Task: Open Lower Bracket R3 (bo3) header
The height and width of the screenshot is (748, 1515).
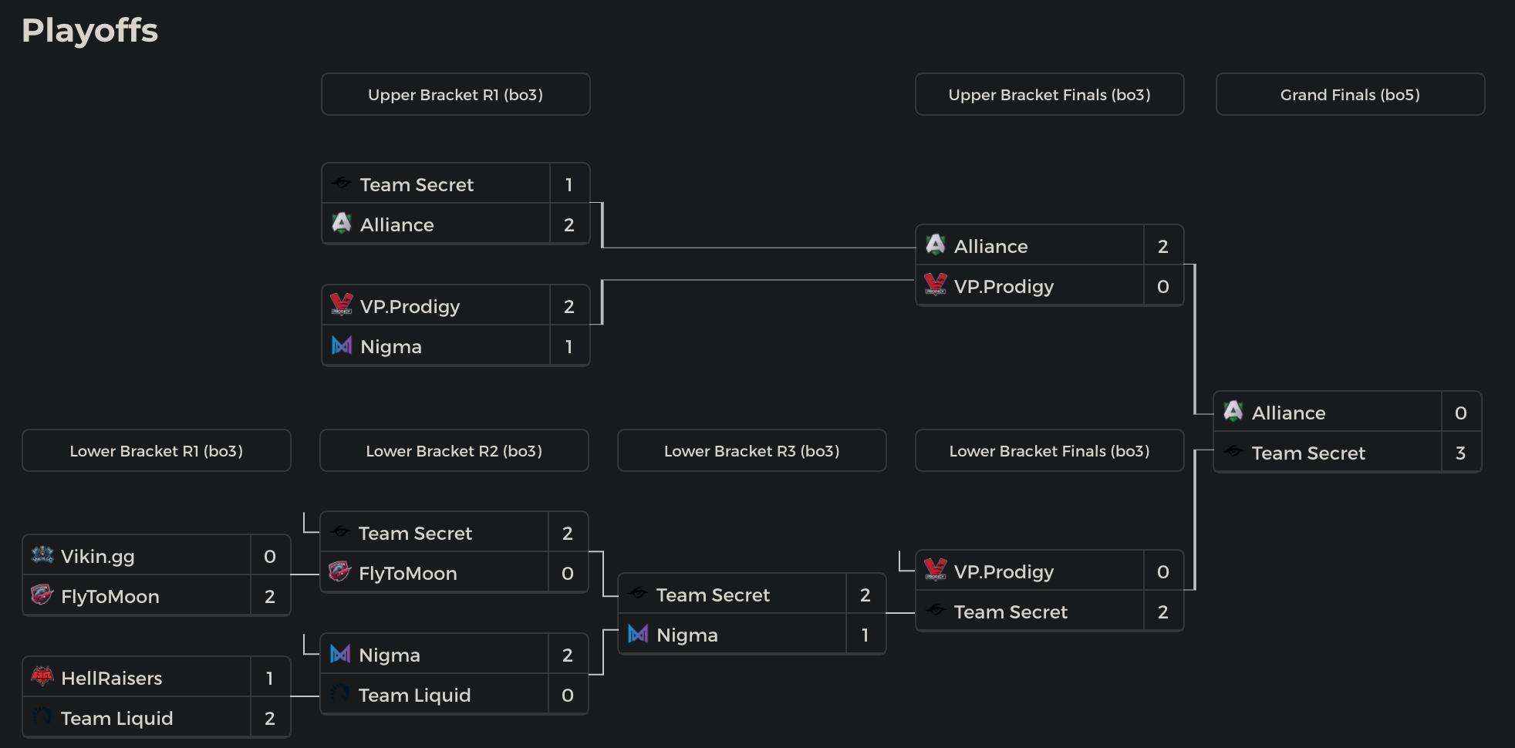Action: click(x=751, y=451)
